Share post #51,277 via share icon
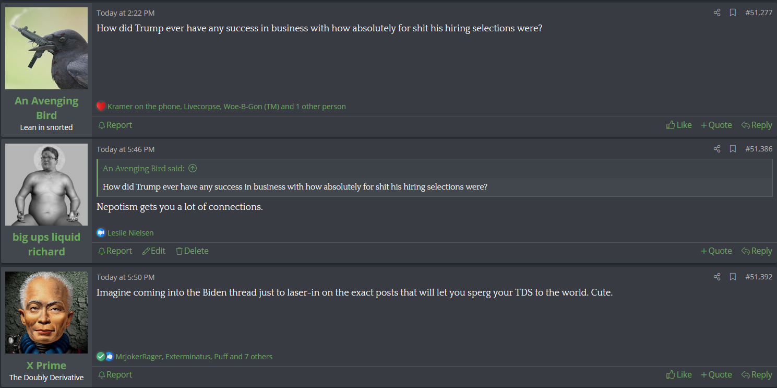 coord(717,13)
